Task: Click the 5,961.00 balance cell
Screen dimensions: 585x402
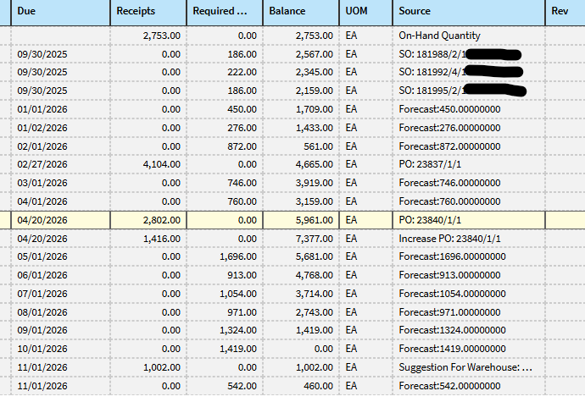Action: (301, 220)
